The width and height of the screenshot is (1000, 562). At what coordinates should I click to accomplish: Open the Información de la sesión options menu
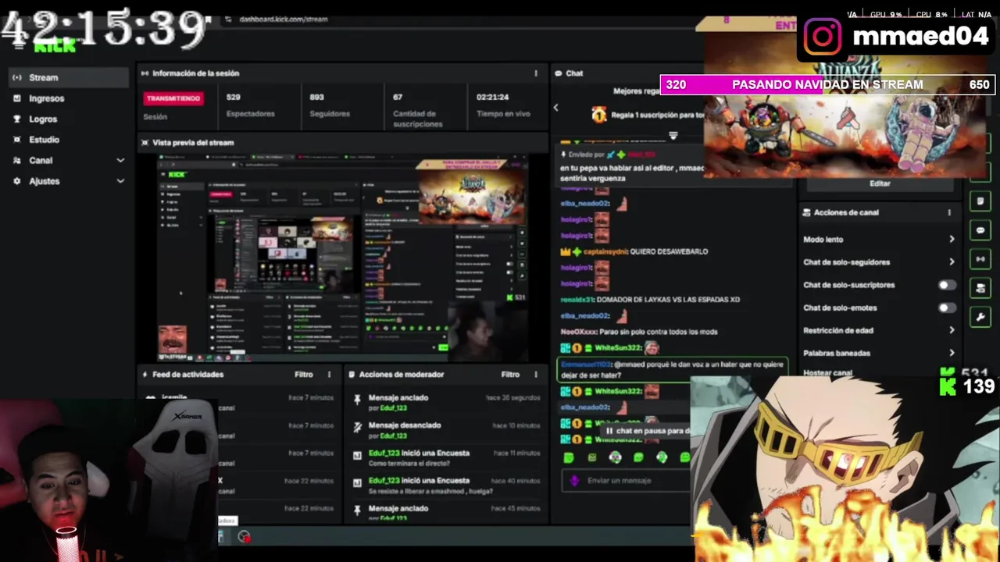pos(536,73)
